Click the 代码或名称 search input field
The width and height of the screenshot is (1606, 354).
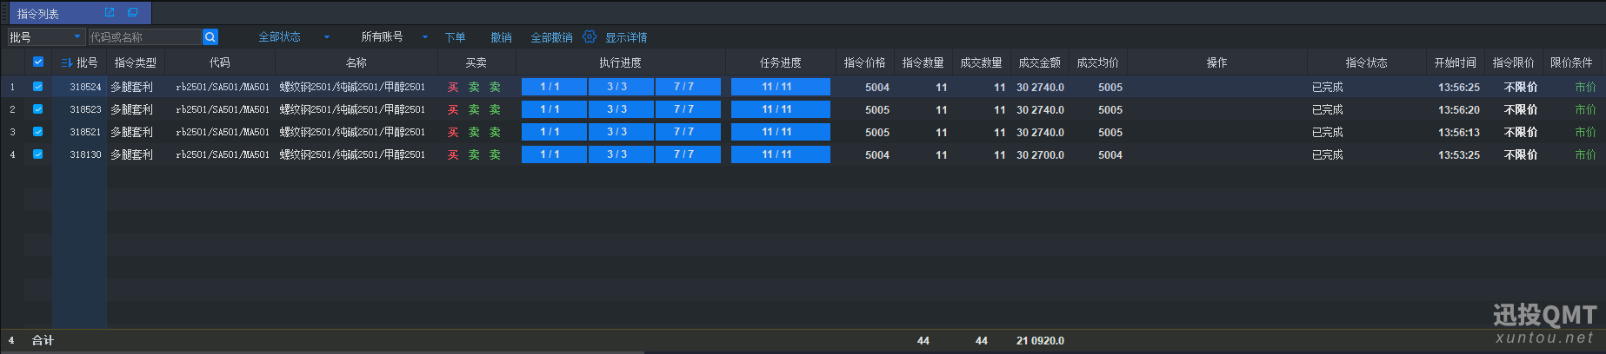(x=144, y=36)
